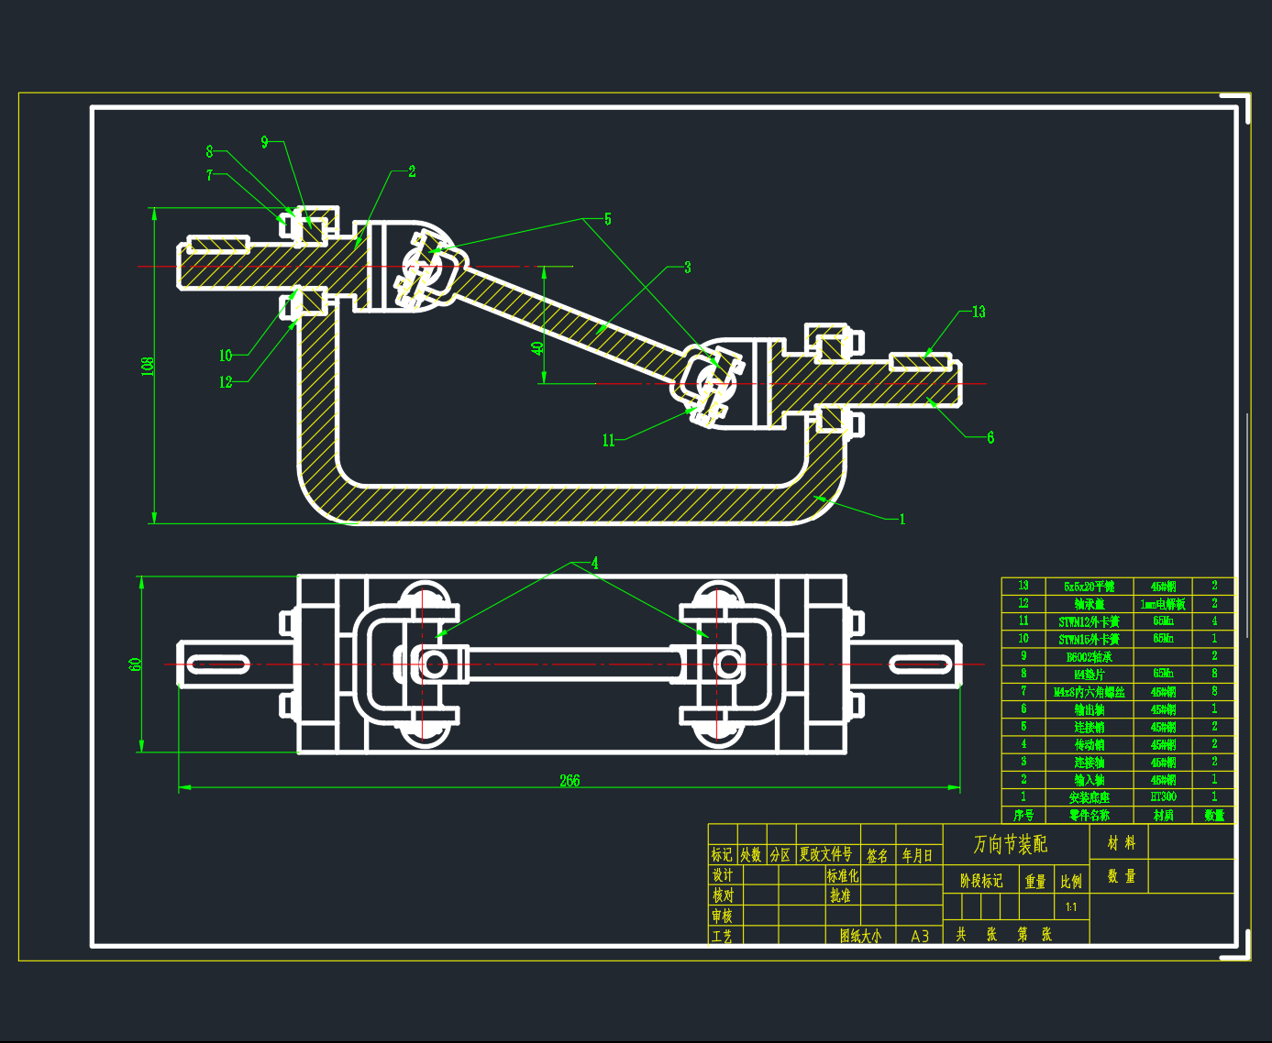The image size is (1272, 1043).
Task: Select the overall length dimension '266'
Action: pos(570,781)
